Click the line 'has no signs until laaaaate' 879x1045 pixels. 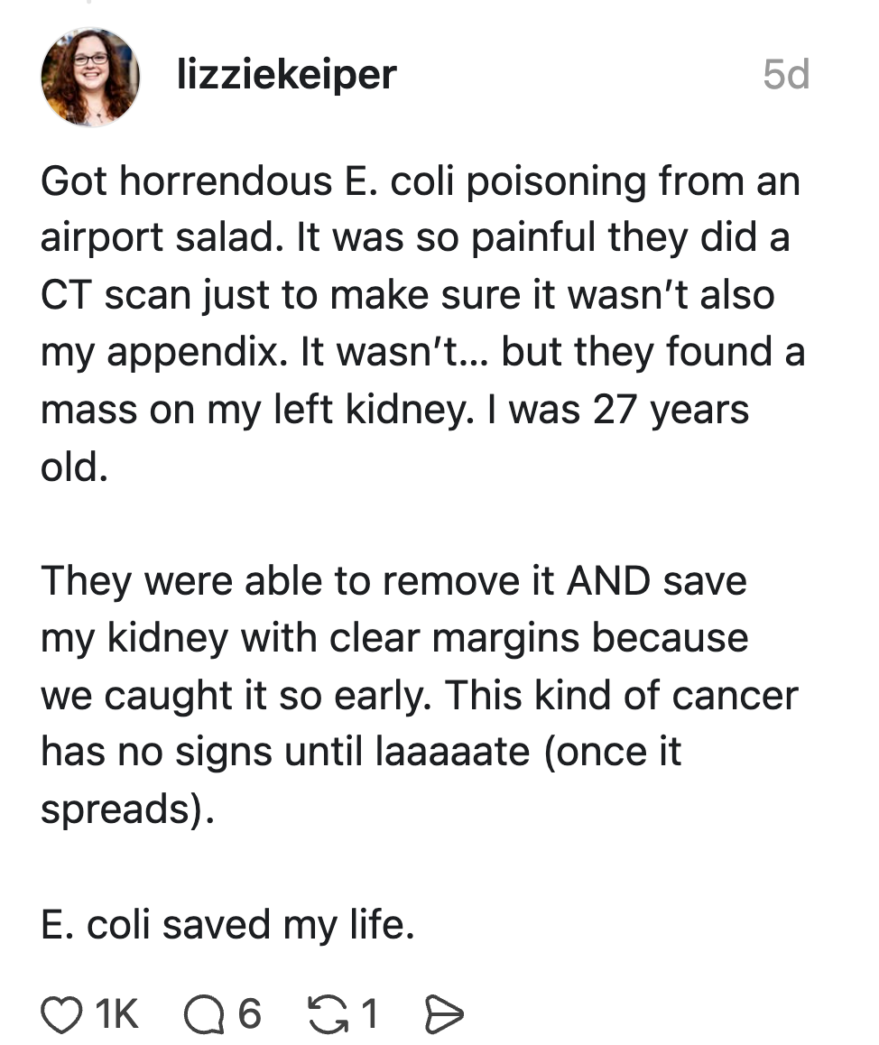360,753
